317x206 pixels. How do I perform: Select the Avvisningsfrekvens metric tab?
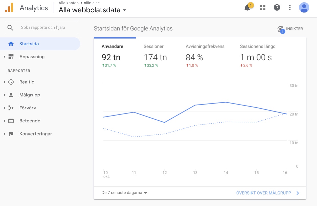[x=205, y=55]
